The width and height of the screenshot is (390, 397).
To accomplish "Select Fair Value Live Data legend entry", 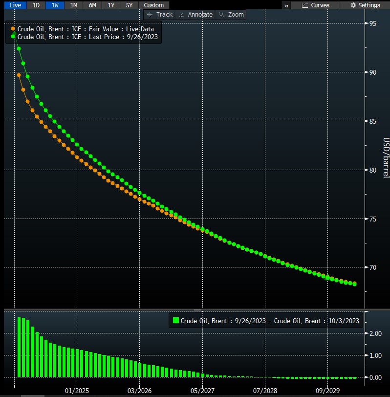I will tap(86, 29).
